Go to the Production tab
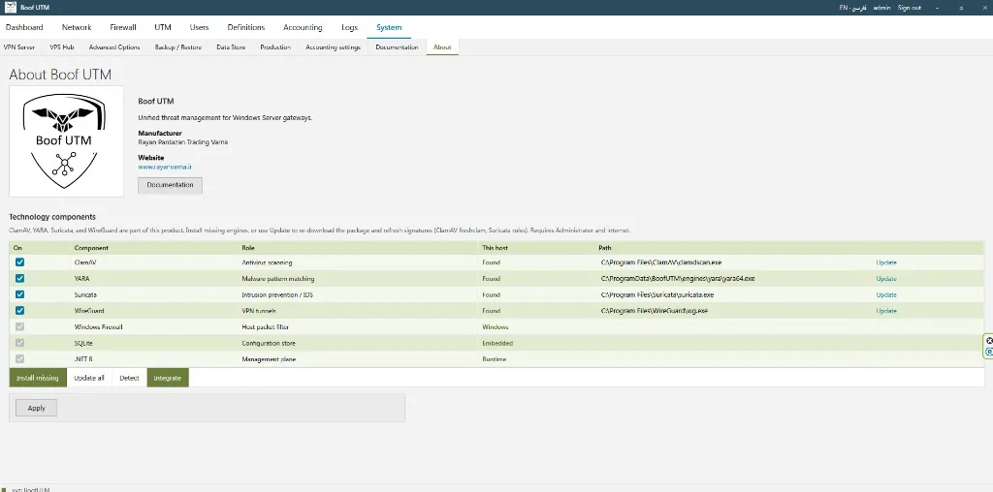993x492 pixels. pos(275,47)
